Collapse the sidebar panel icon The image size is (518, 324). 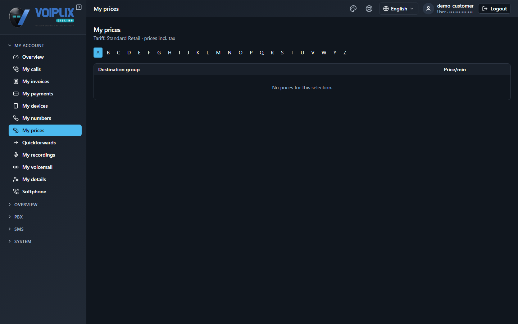79,7
